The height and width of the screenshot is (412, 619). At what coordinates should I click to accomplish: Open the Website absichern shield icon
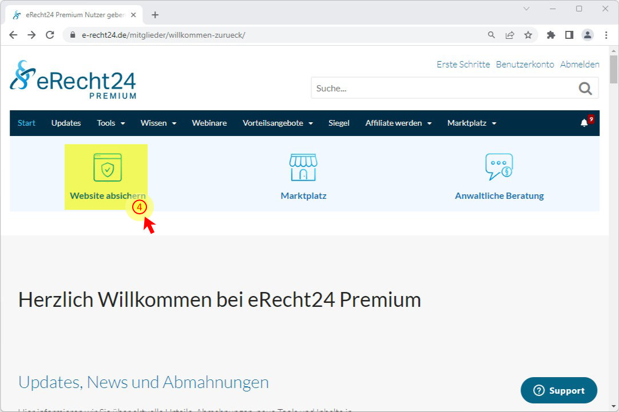tap(108, 167)
